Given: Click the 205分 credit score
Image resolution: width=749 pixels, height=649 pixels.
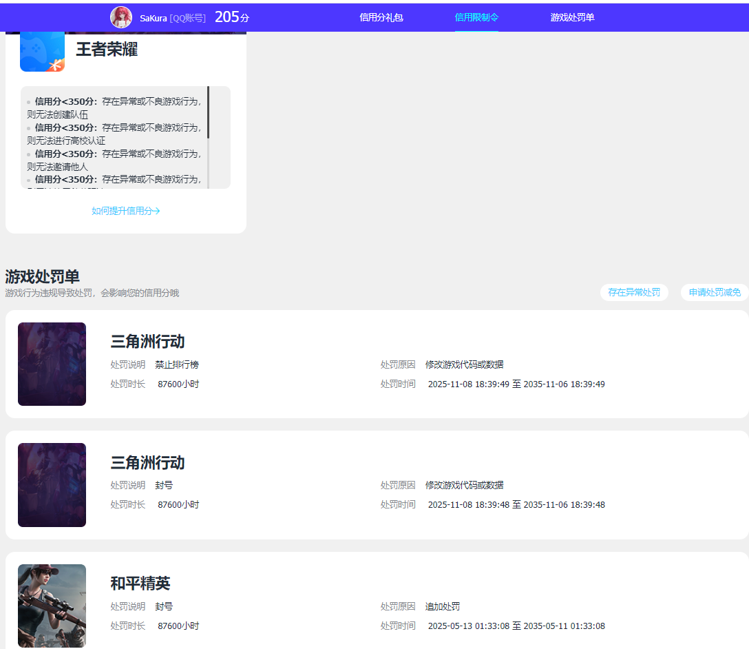Looking at the screenshot, I should pos(231,17).
